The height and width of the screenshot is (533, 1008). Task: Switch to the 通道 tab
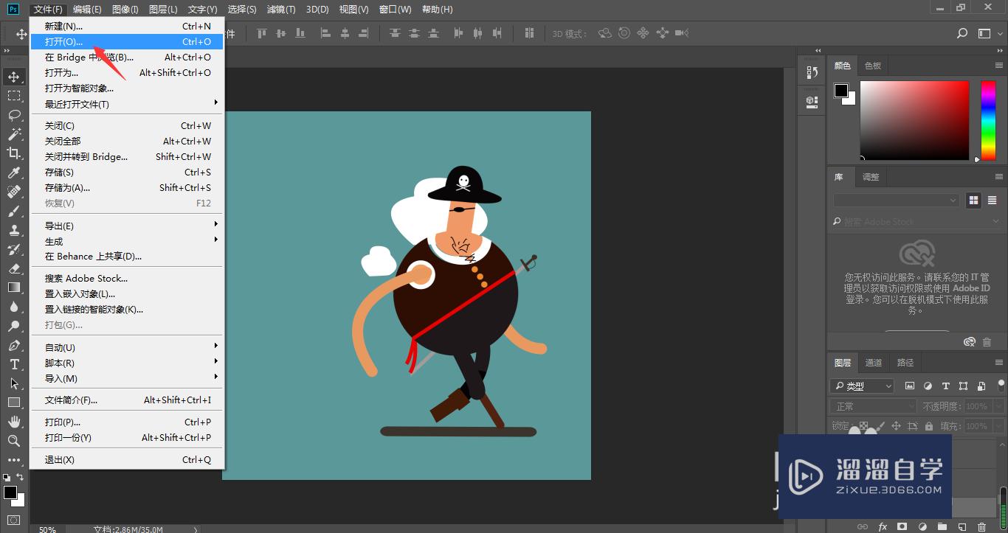(874, 362)
